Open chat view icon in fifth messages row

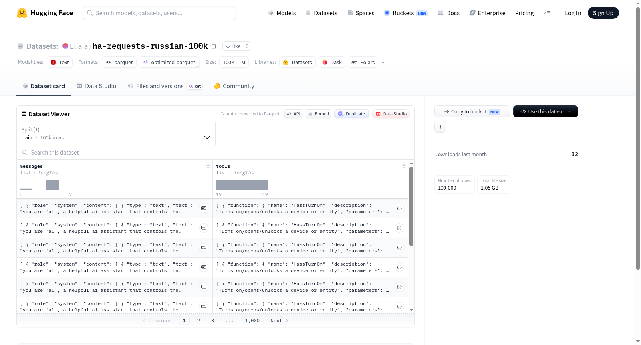(x=204, y=287)
